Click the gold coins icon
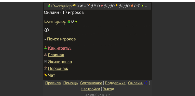195x96 pixels. 74,5
